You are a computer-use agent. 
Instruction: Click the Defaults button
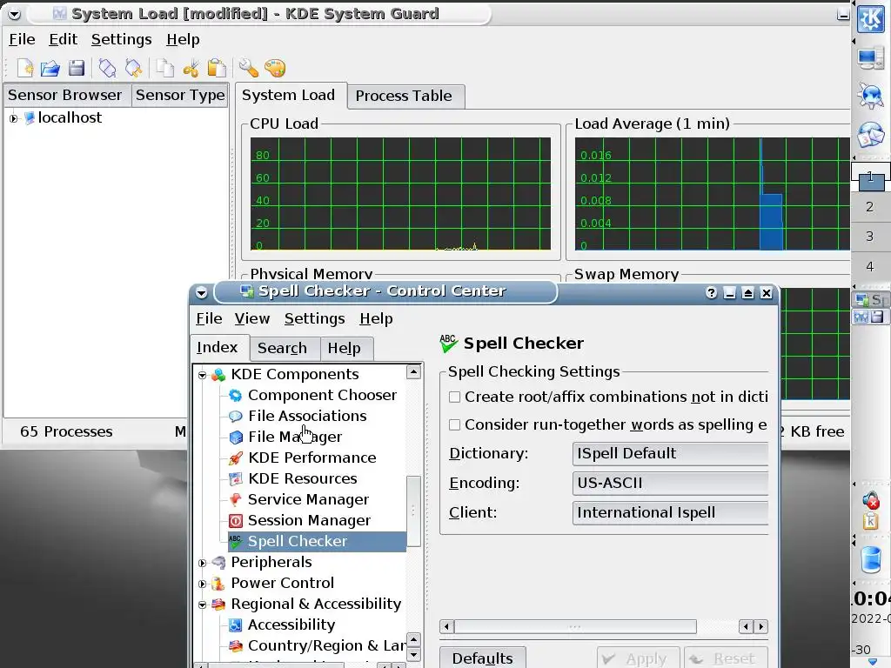(482, 658)
